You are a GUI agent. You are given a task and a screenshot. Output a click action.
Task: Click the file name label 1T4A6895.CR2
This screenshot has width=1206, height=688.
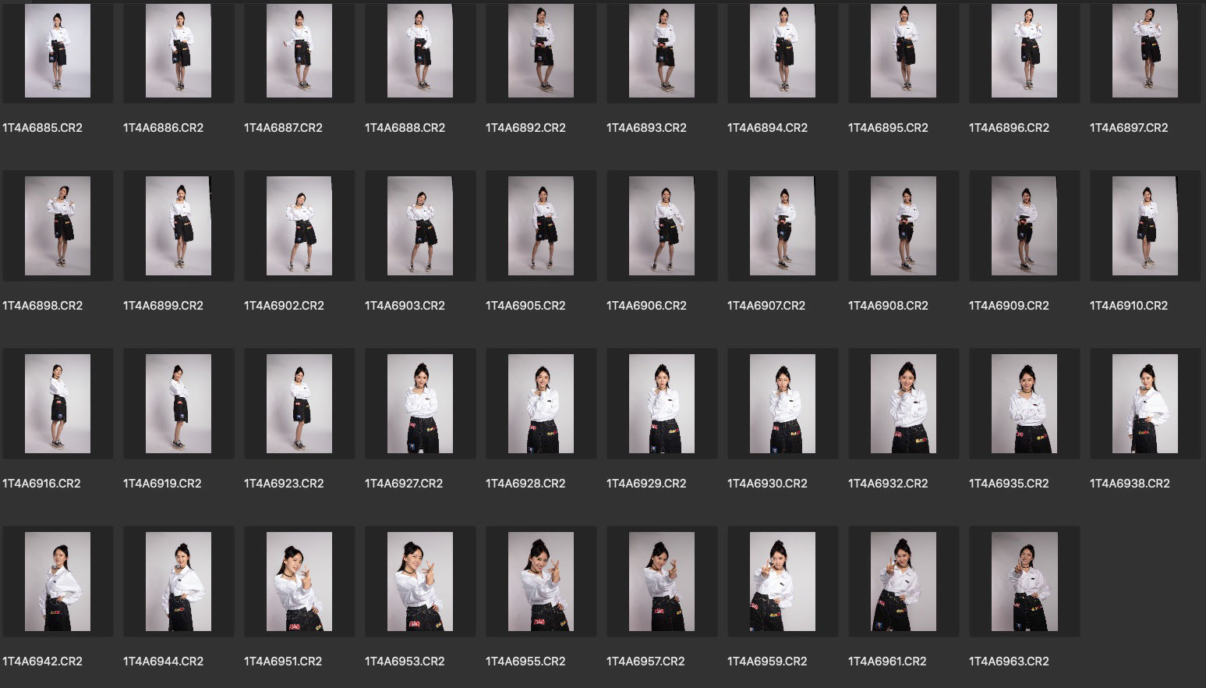(x=888, y=128)
